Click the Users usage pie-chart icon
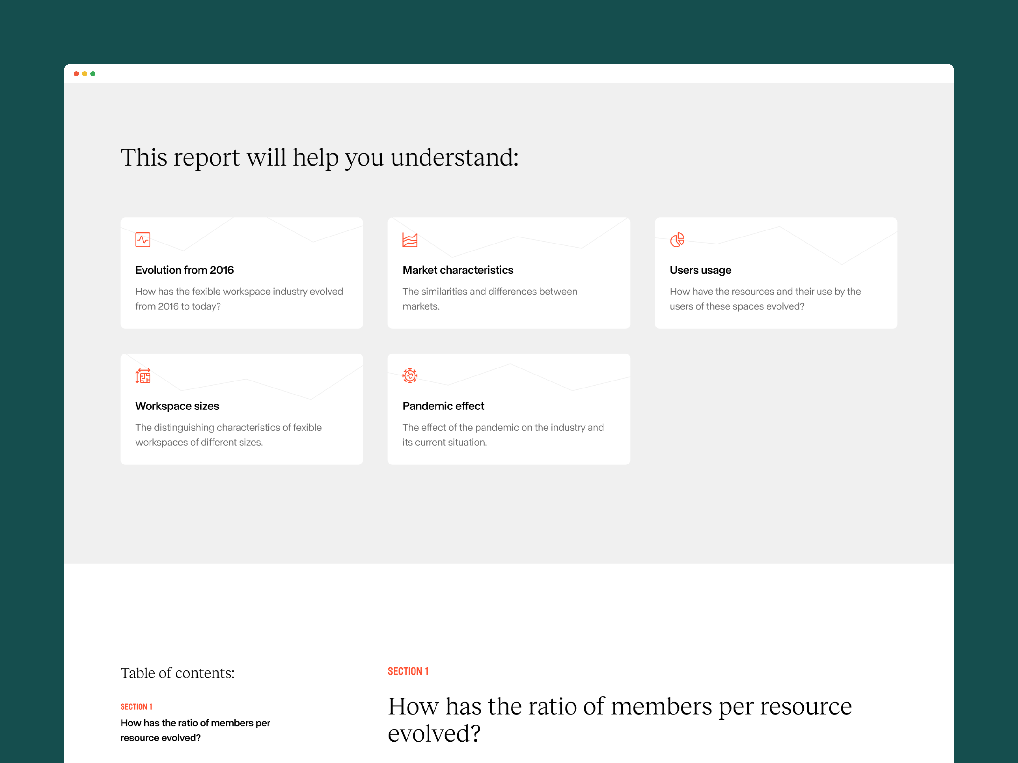Viewport: 1018px width, 763px height. [x=677, y=240]
